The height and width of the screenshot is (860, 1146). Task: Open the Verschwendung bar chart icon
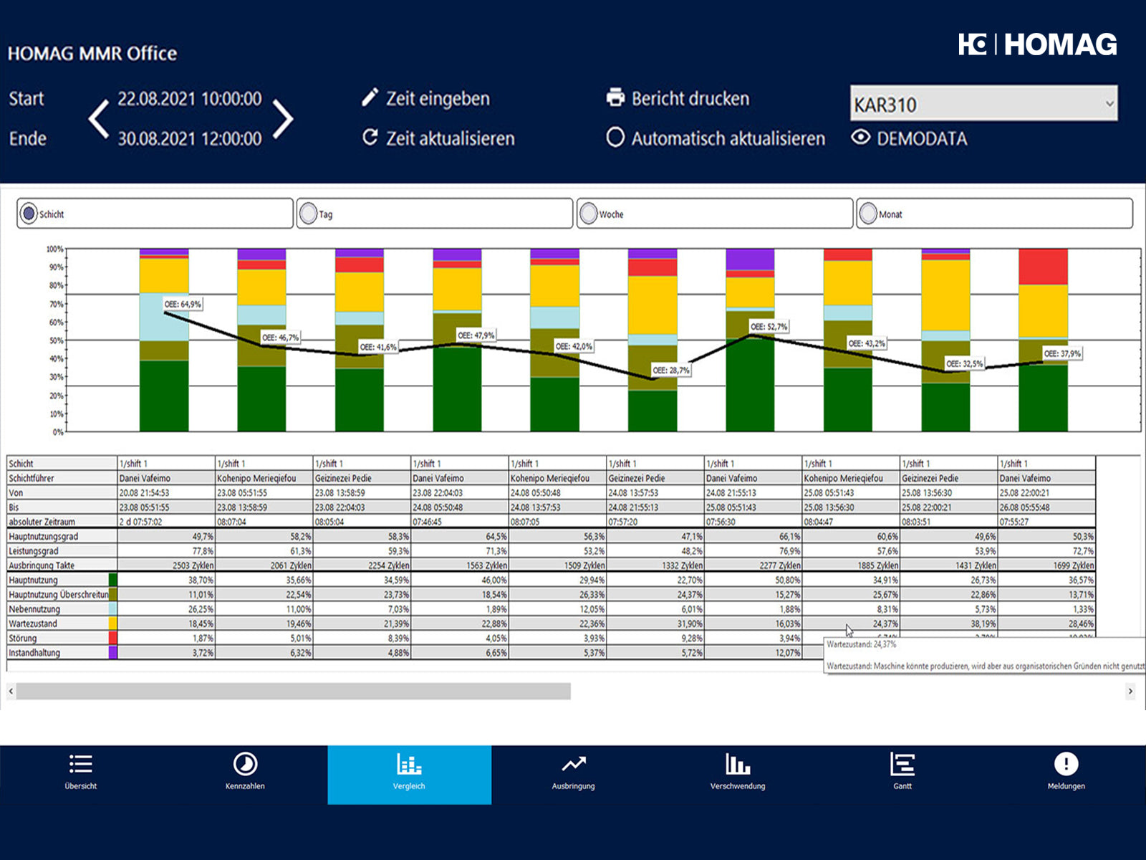point(737,765)
